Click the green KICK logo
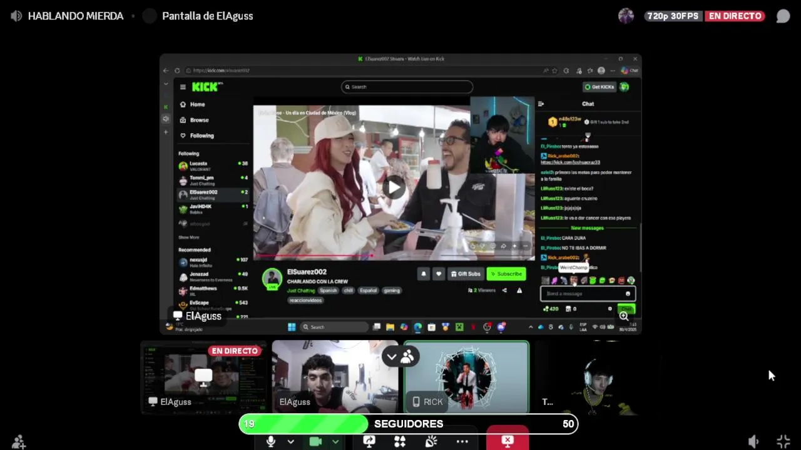Image resolution: width=801 pixels, height=450 pixels. coord(205,87)
